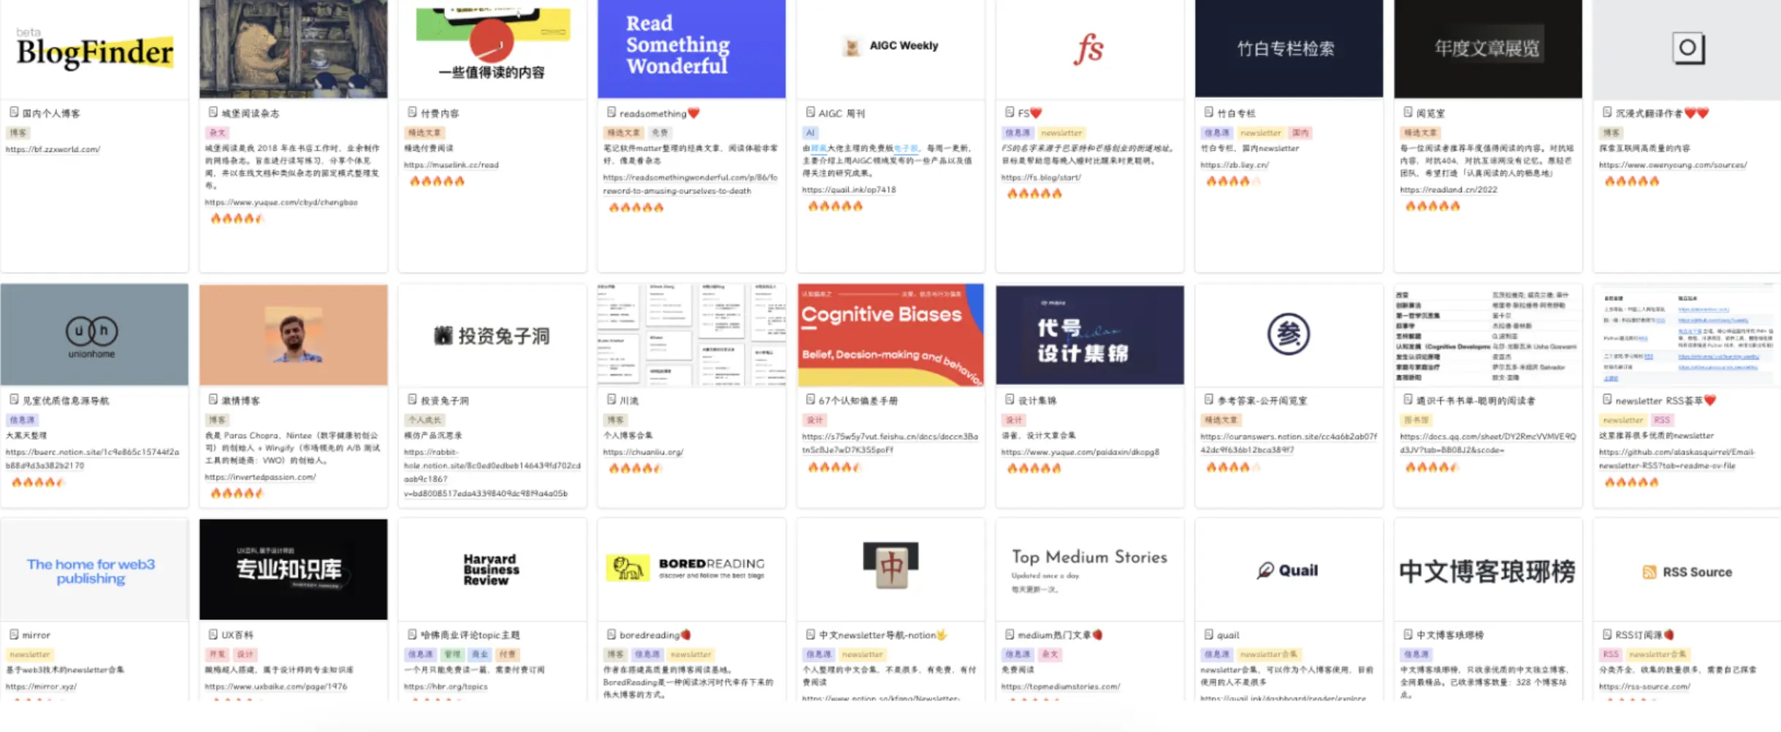Open the Read Something Wonderful cover
1781x732 pixels.
pyautogui.click(x=691, y=49)
